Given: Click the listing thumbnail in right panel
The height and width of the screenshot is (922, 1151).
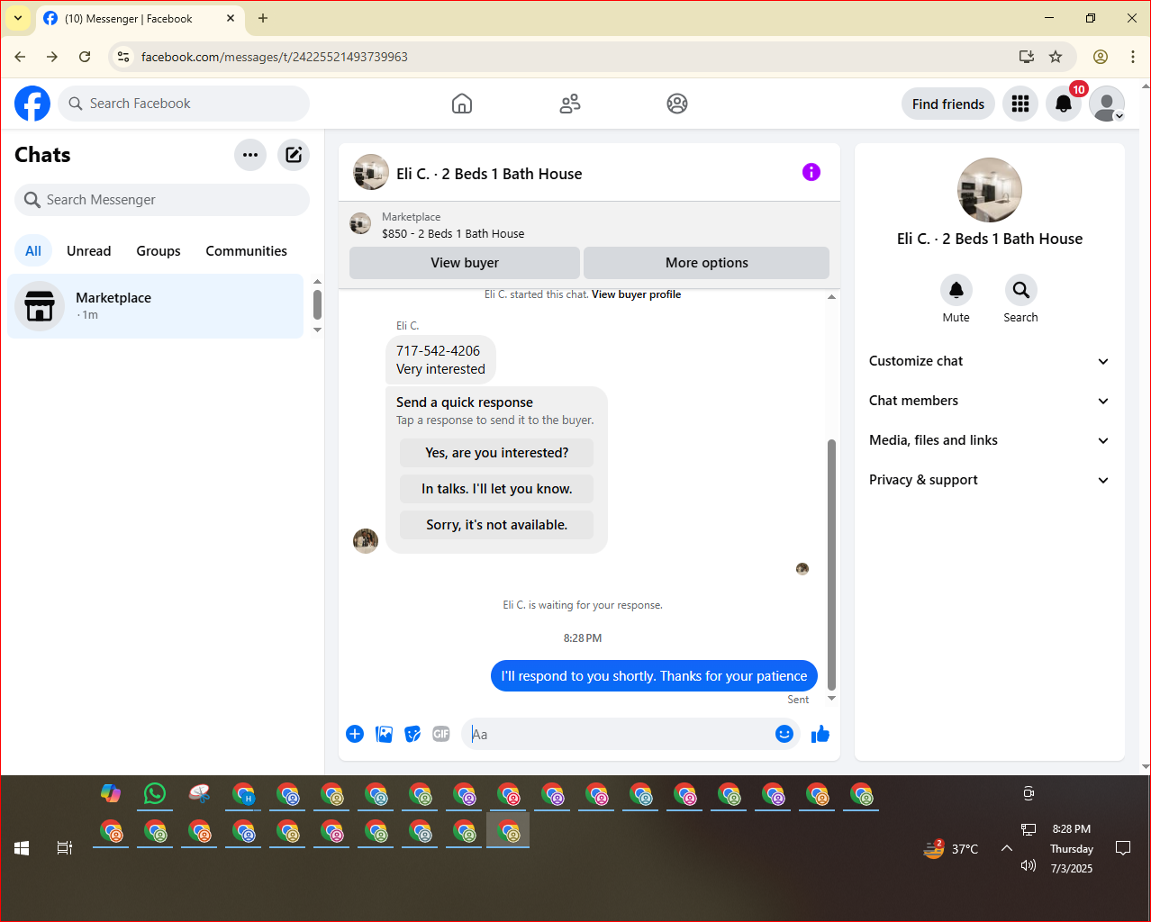Looking at the screenshot, I should (990, 190).
